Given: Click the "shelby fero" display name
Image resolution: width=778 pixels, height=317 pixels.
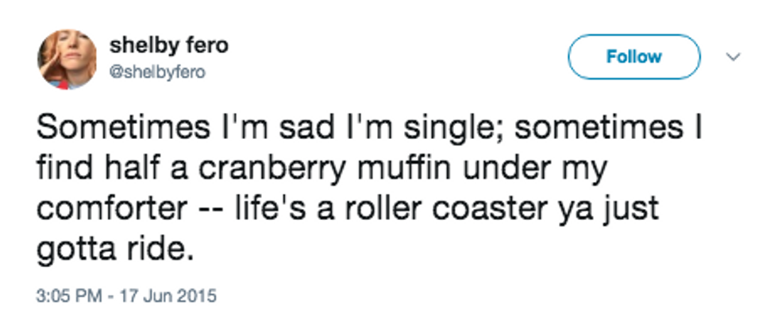Looking at the screenshot, I should (168, 46).
